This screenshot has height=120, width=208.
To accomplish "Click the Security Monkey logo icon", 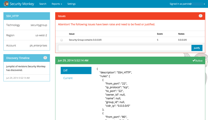I will (6, 4).
